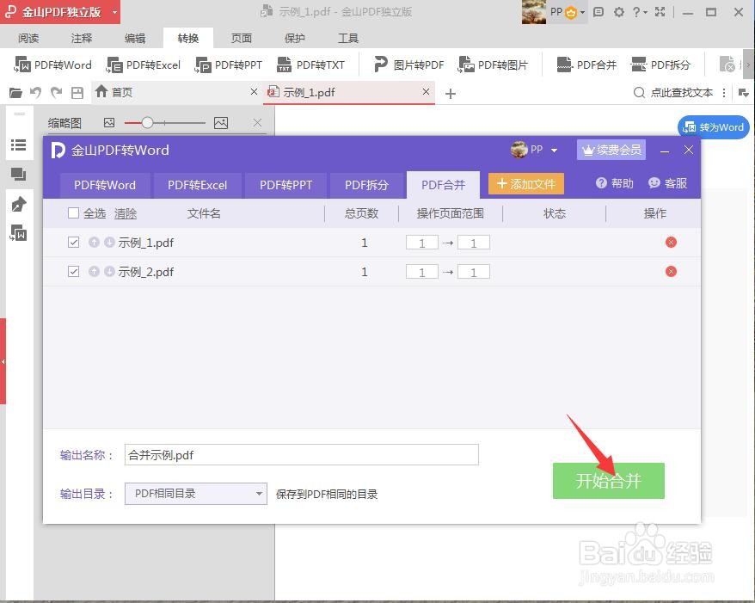Select the PDF转Excel dialog tab
The width and height of the screenshot is (755, 603).
(198, 185)
